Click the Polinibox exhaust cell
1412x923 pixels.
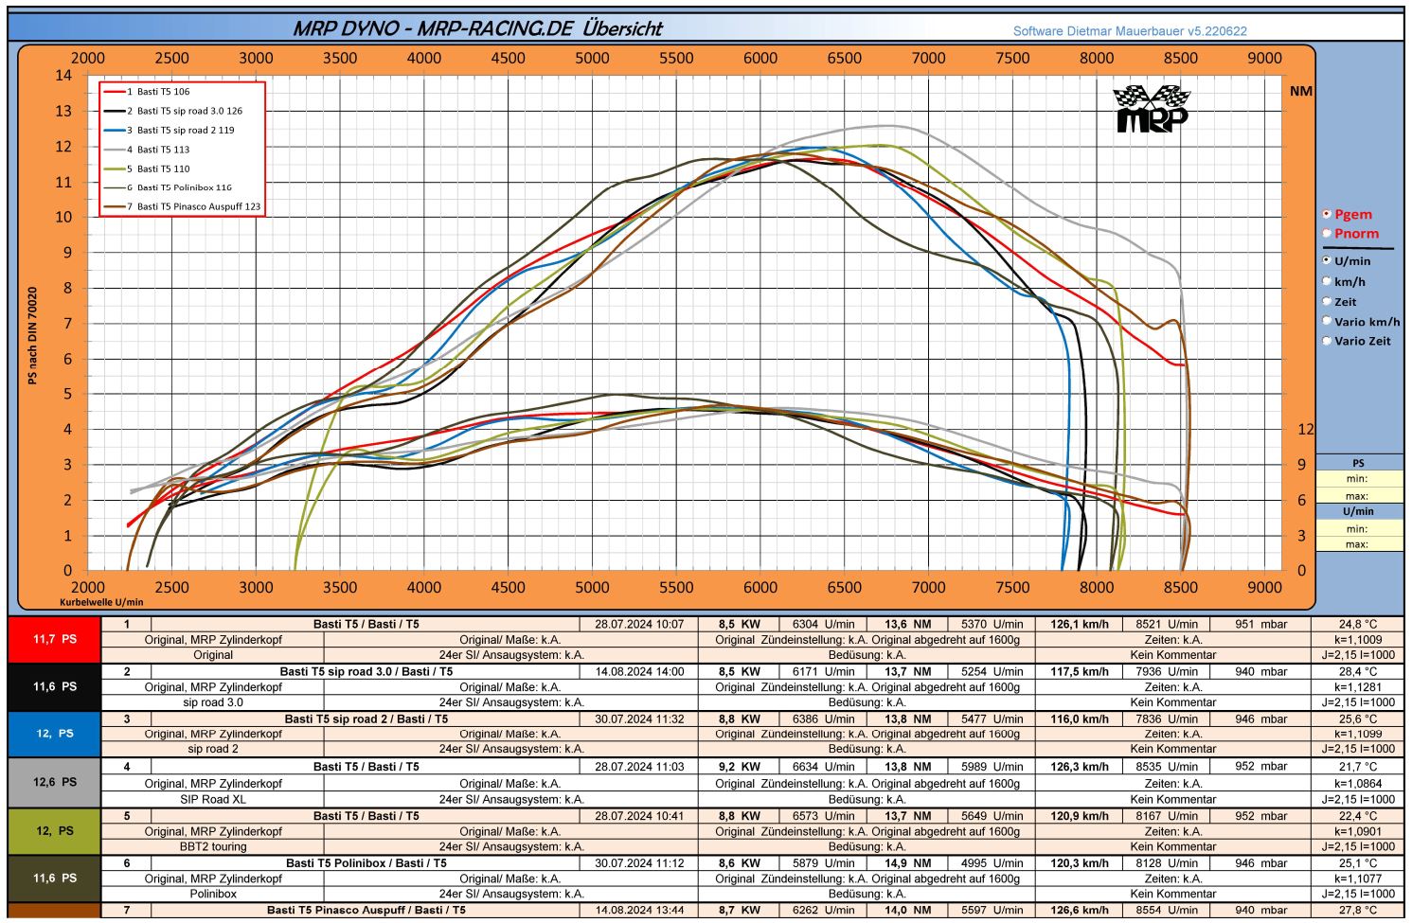(x=213, y=894)
